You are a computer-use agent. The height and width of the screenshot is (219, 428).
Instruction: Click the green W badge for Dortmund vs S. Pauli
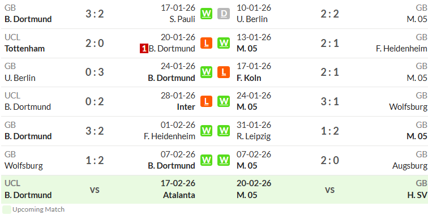click(206, 14)
